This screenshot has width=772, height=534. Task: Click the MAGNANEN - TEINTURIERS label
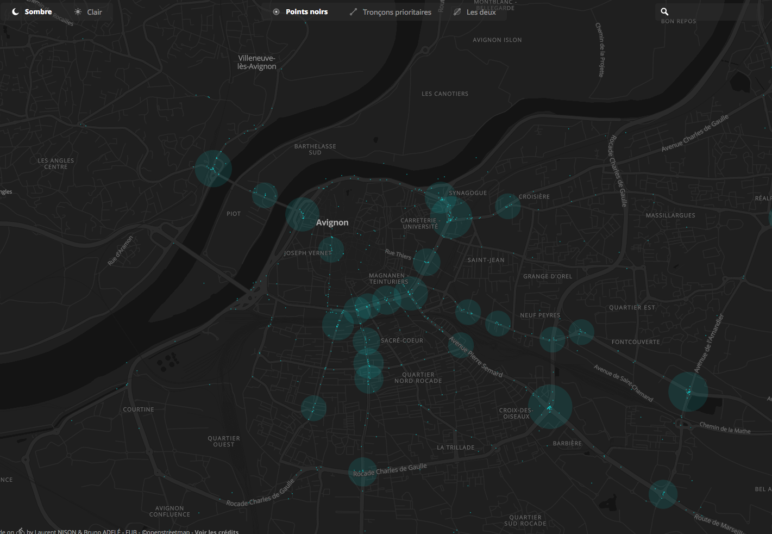tap(388, 278)
